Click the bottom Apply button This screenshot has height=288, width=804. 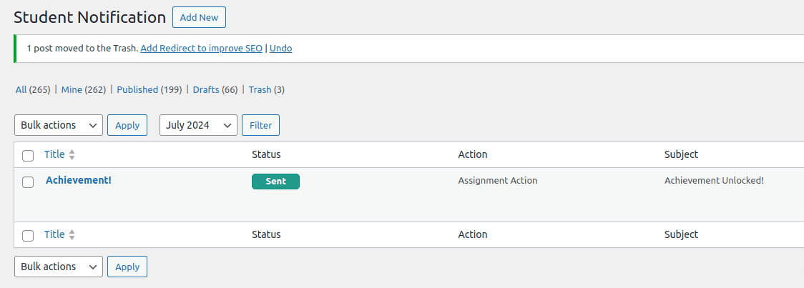pos(127,267)
